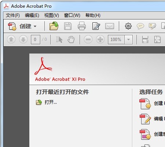
Task: Expand the 创建 dropdown arrow
Action: click(x=35, y=26)
